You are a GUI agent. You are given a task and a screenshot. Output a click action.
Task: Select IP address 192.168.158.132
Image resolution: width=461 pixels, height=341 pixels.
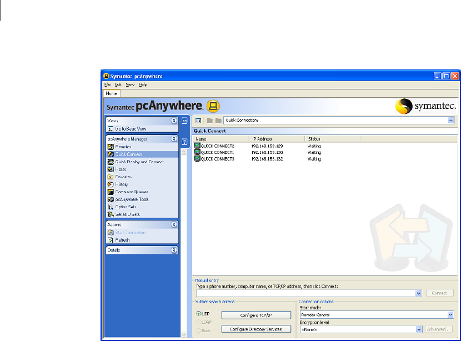coord(267,159)
